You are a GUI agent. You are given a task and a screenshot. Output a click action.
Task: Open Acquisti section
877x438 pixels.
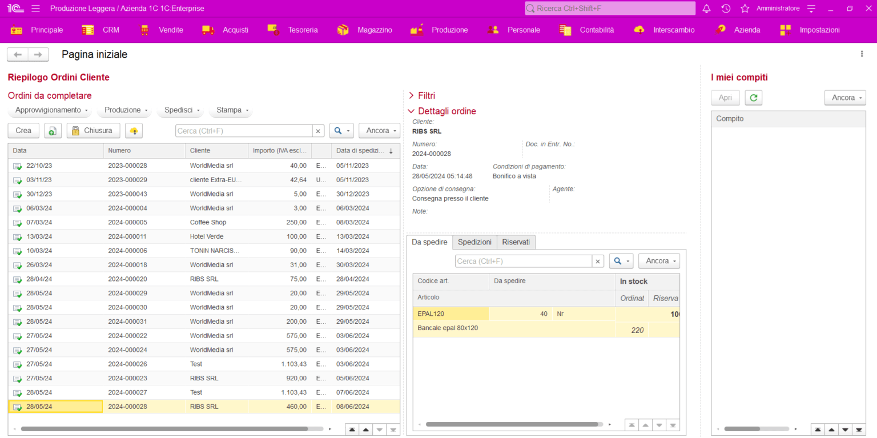(x=225, y=30)
